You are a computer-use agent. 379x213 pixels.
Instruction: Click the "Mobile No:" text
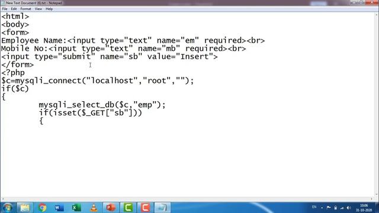24,49
